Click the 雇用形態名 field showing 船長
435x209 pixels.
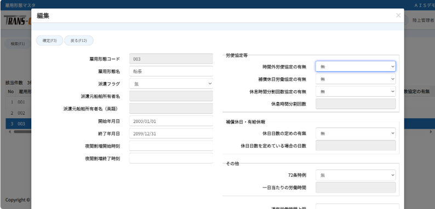pyautogui.click(x=171, y=71)
